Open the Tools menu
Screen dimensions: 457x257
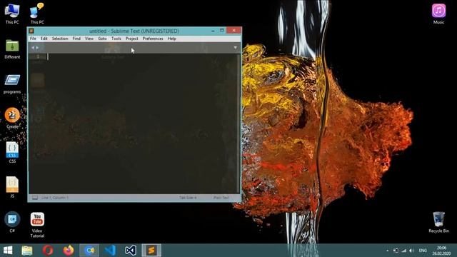[x=116, y=39]
